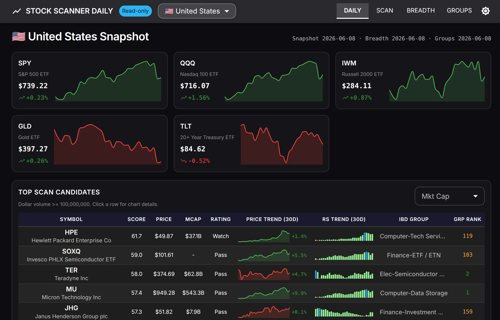Open the GLD chart thumbnail
The width and height of the screenshot is (500, 320).
(108, 144)
